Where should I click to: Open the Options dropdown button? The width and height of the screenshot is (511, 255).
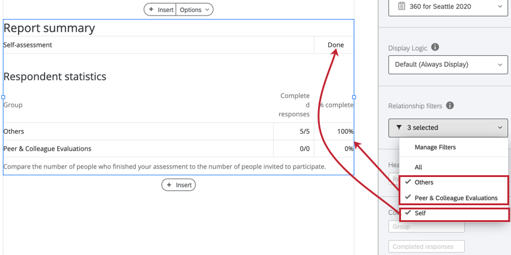[x=195, y=10]
